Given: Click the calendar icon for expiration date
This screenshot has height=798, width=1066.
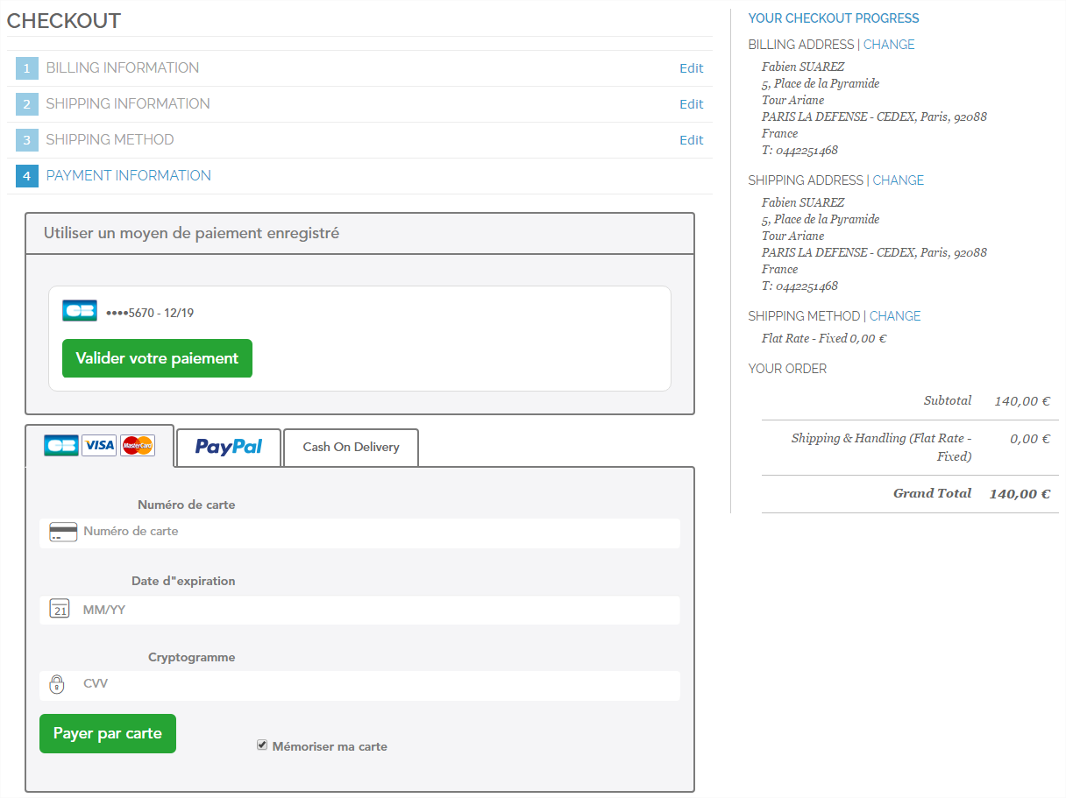Looking at the screenshot, I should coord(59,609).
